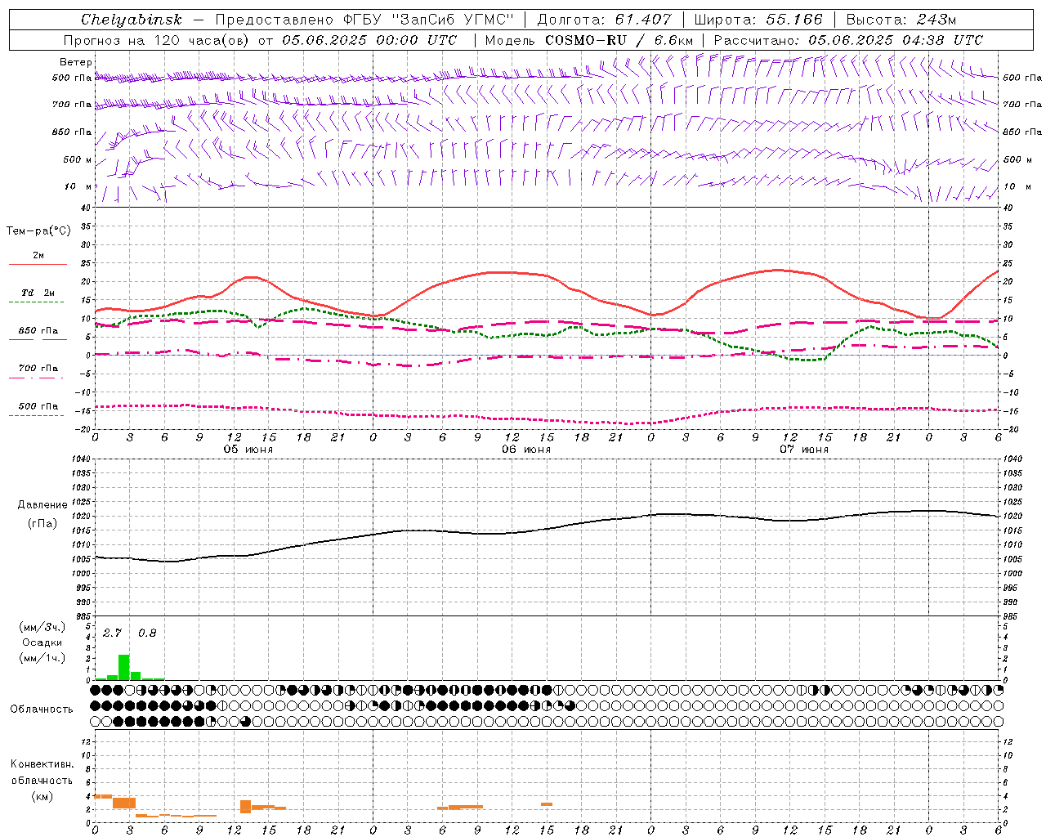Click the 'Ветер' wind panel label
Screen dimensions: 1046x837
(76, 62)
